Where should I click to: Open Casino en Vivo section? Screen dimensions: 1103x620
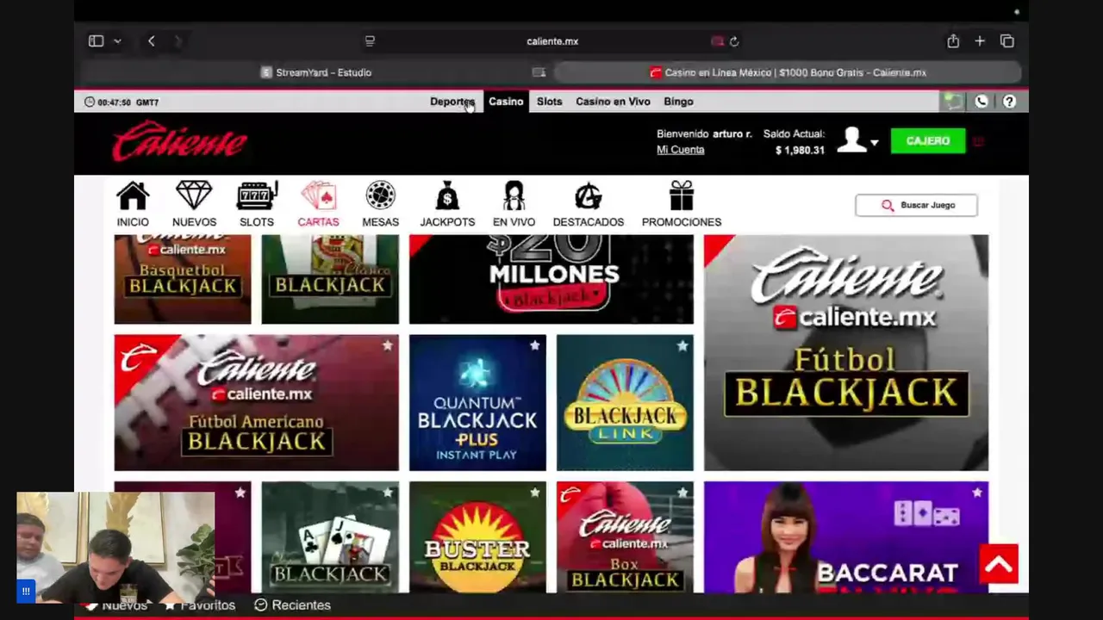613,102
